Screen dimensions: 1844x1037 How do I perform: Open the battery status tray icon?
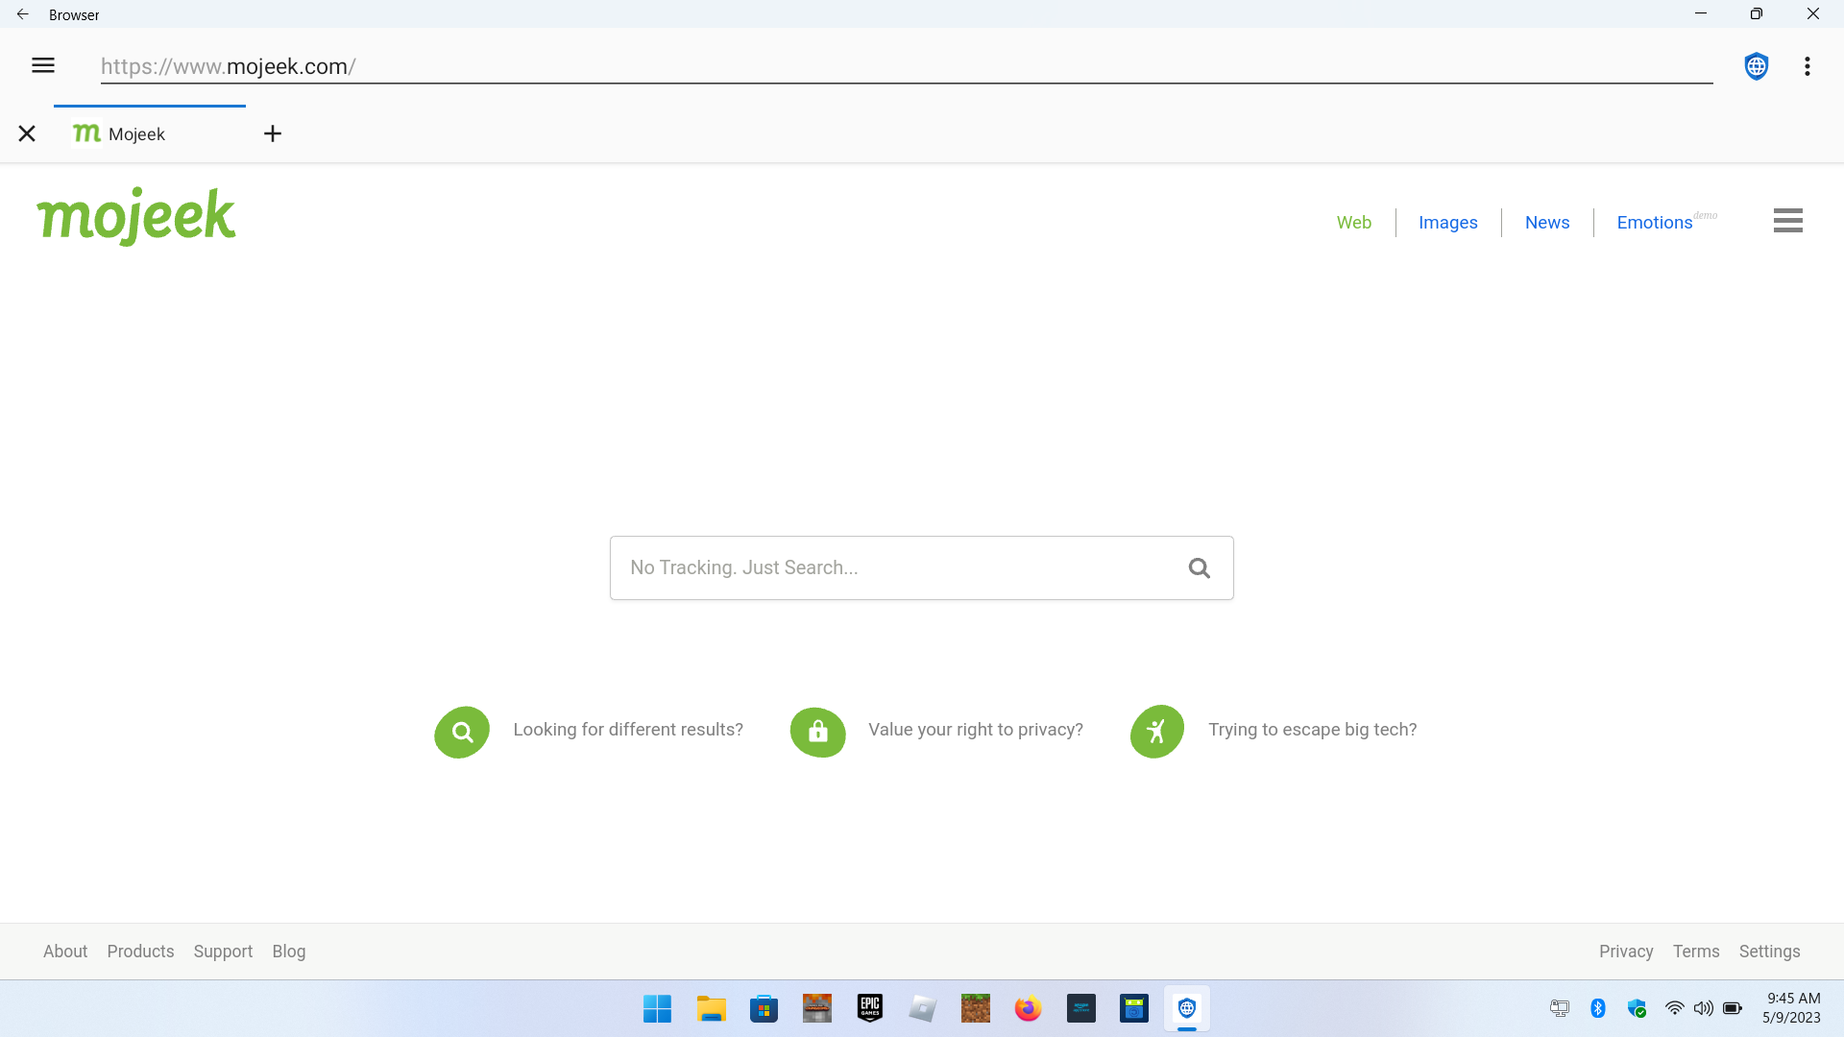click(x=1733, y=1008)
